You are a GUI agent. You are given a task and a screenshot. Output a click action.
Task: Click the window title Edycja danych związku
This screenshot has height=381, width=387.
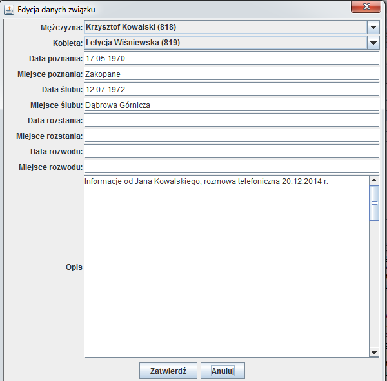click(x=56, y=10)
